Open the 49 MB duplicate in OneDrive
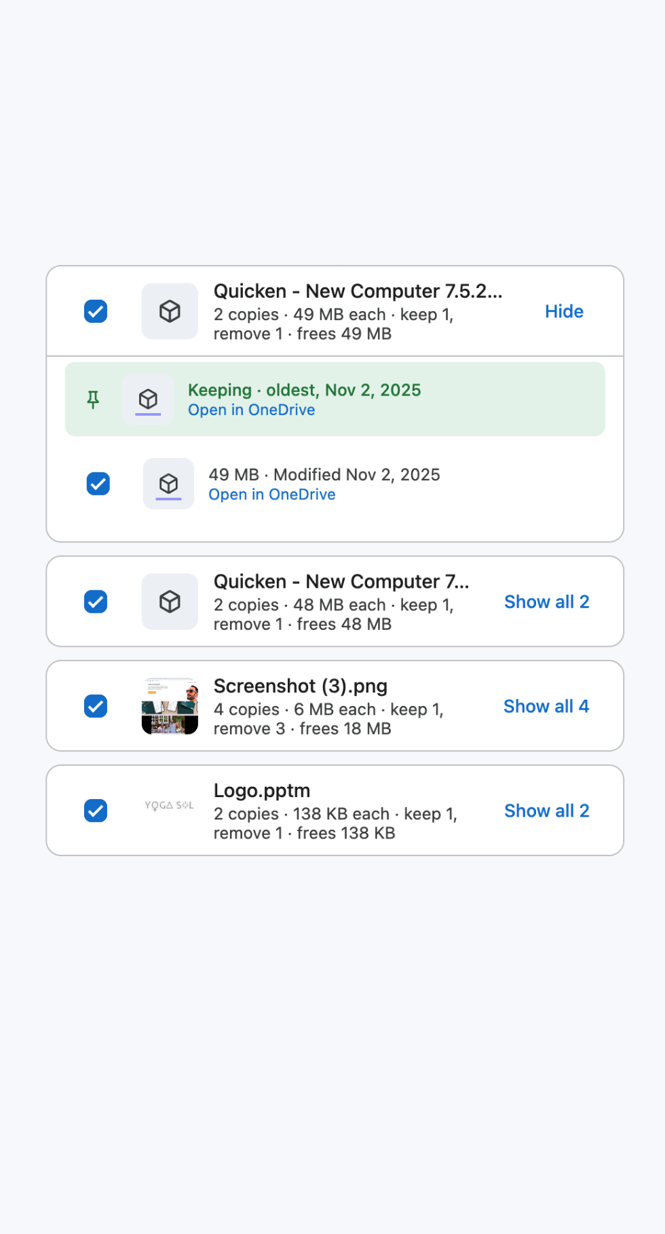Screen dimensions: 665x1234 272,494
